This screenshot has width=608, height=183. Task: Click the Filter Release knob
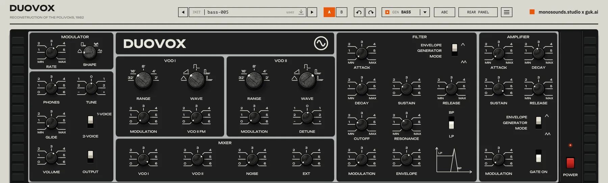click(x=451, y=89)
